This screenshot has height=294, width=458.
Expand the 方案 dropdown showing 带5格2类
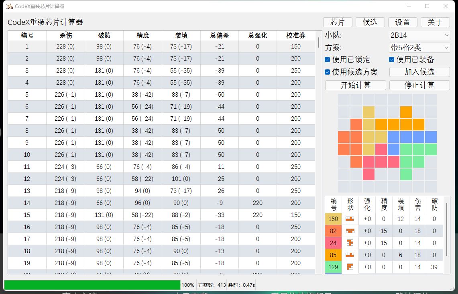click(x=419, y=48)
